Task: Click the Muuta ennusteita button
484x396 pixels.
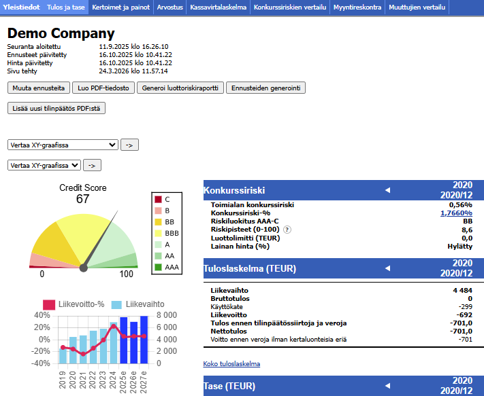Action: click(x=39, y=88)
